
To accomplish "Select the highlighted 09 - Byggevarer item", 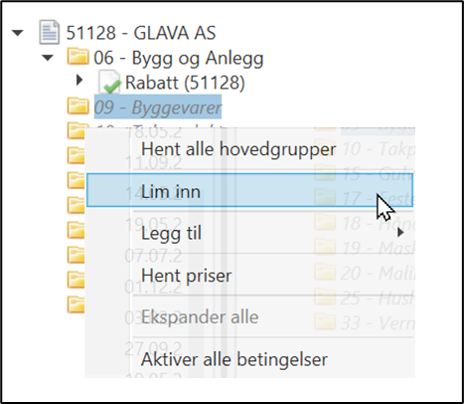I will pyautogui.click(x=158, y=106).
